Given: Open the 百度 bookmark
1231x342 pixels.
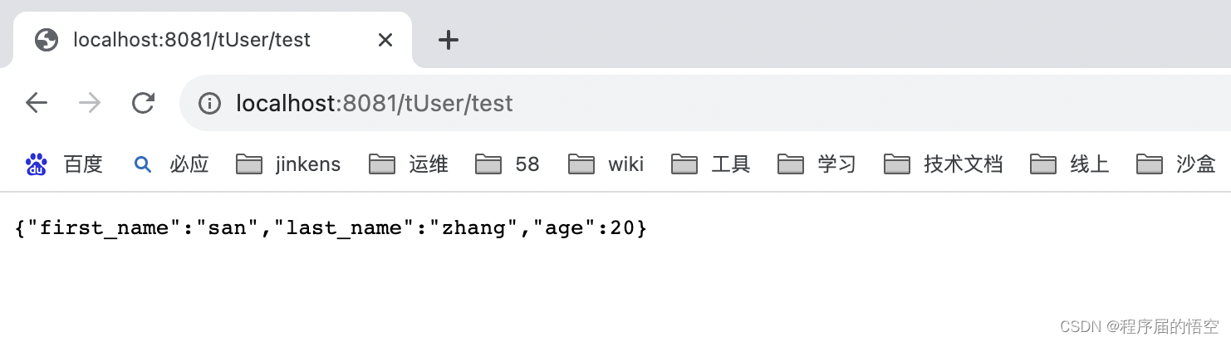Looking at the screenshot, I should tap(64, 164).
